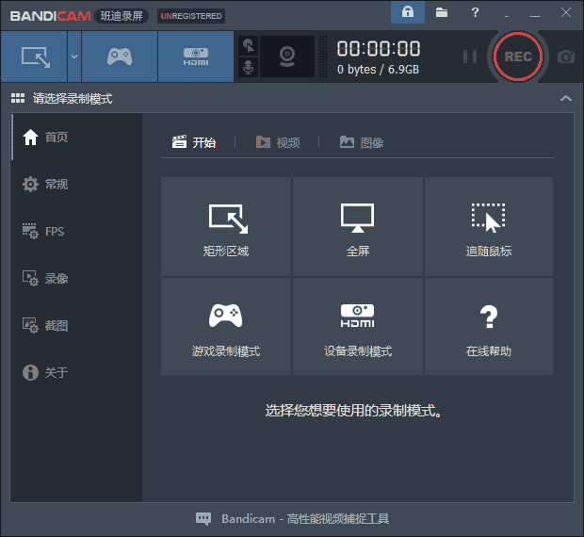Open the 常规 settings in the sidebar
Viewport: 584px width, 537px height.
[x=57, y=185]
